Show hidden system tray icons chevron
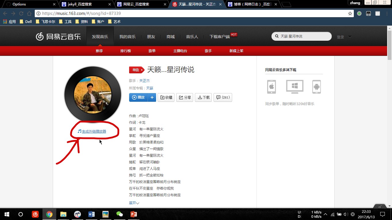The height and width of the screenshot is (220, 392). (325, 214)
